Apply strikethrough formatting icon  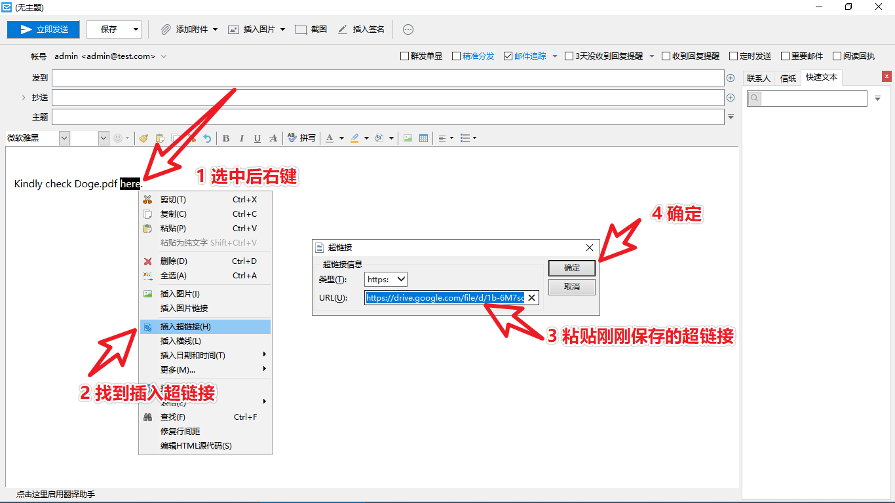[273, 138]
